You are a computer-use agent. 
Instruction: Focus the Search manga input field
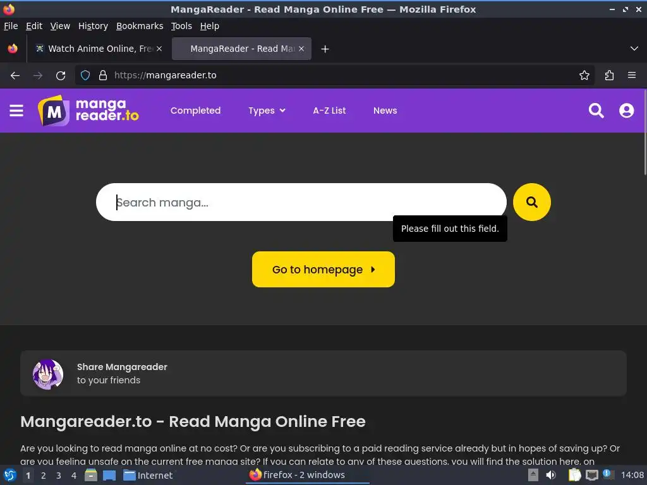click(301, 202)
